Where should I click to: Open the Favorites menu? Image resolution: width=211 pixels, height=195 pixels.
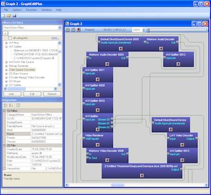click(32, 10)
